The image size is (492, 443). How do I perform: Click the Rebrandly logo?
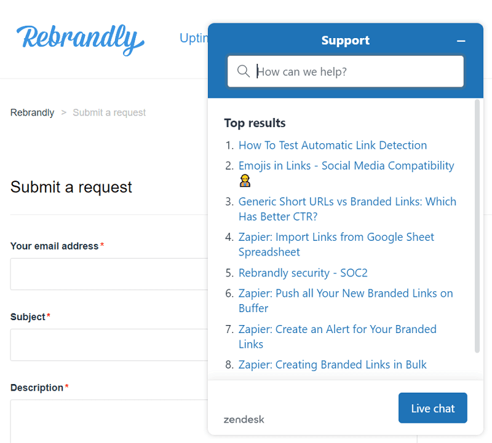(x=81, y=39)
